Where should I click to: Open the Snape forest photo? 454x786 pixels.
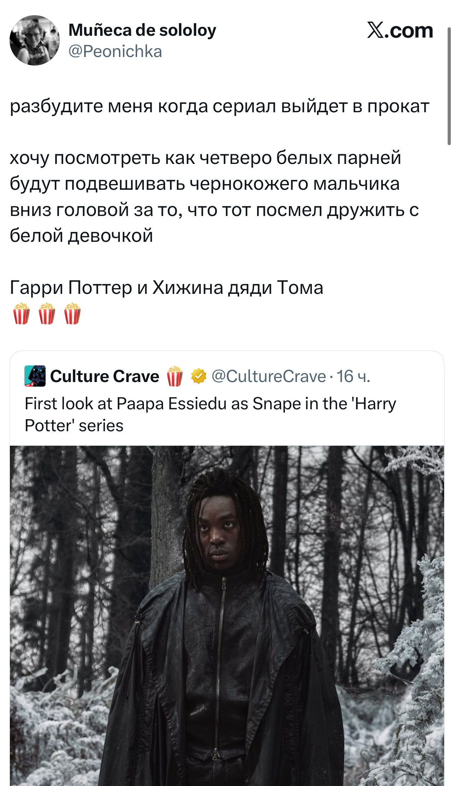(x=227, y=616)
